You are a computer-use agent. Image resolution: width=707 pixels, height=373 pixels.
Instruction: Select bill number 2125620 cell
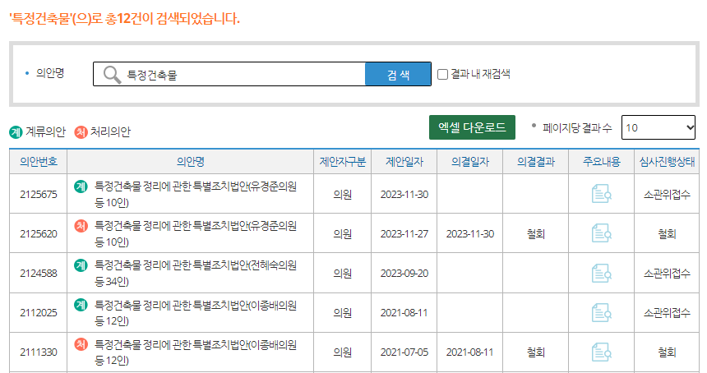(39, 234)
